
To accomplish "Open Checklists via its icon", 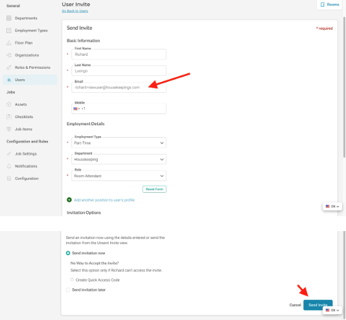I will (x=9, y=117).
